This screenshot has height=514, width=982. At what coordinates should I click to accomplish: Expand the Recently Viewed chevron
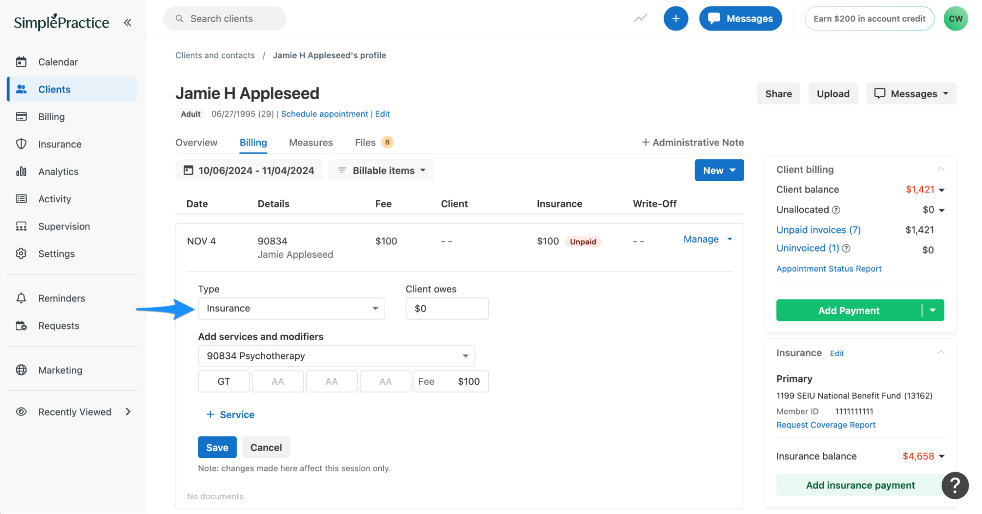click(128, 412)
